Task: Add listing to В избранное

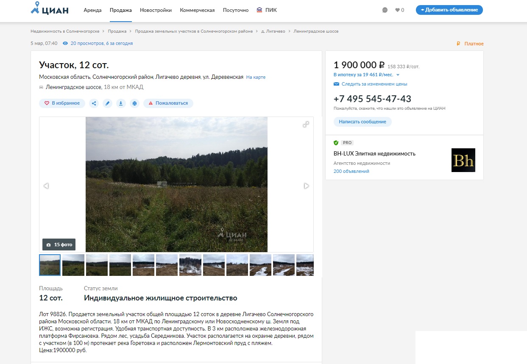Action: click(x=62, y=103)
